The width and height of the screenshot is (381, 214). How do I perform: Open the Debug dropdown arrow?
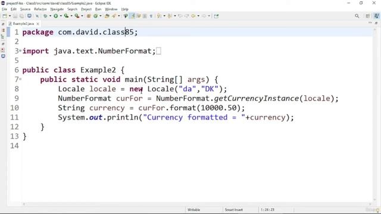point(50,16)
